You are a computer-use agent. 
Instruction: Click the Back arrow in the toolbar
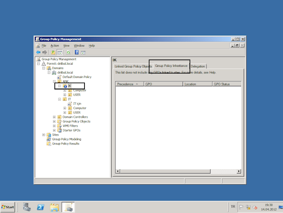pyautogui.click(x=38, y=52)
